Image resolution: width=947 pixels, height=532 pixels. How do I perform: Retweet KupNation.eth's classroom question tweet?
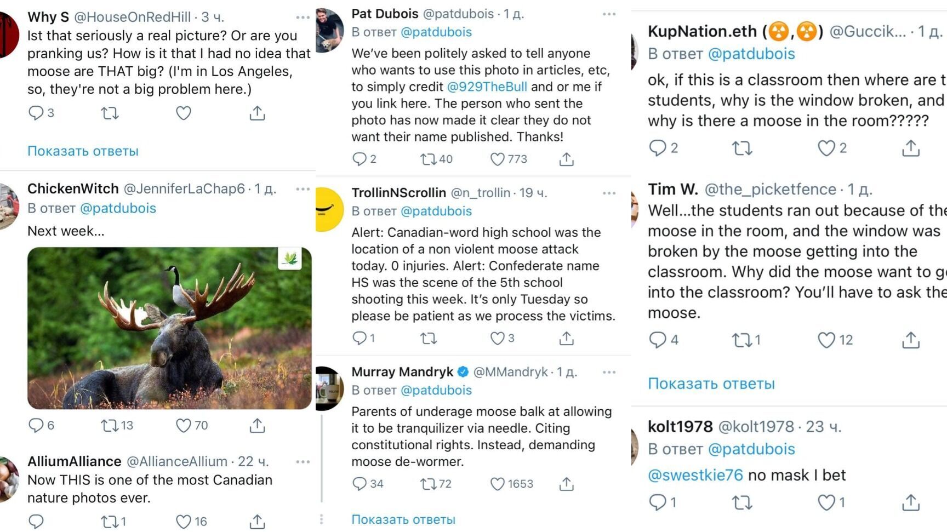tap(742, 148)
